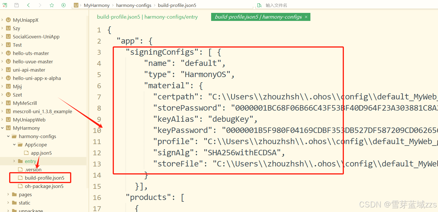The height and width of the screenshot is (212, 438).
Task: Click the MyHarmony project icon
Action: [8, 128]
